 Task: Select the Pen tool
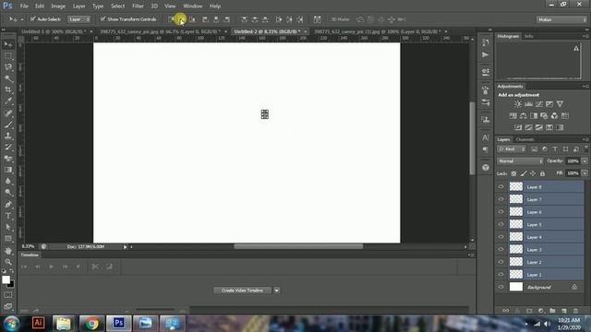8,205
